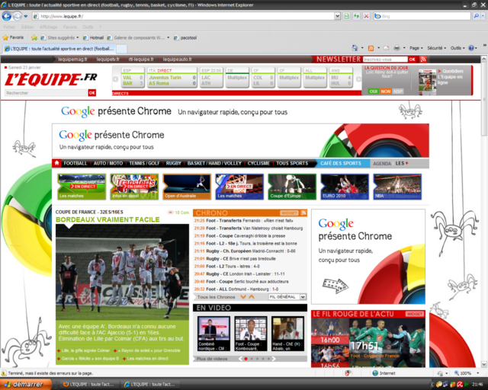Open the Favoris menu in menu bar
488x390 pixels.
click(x=69, y=27)
